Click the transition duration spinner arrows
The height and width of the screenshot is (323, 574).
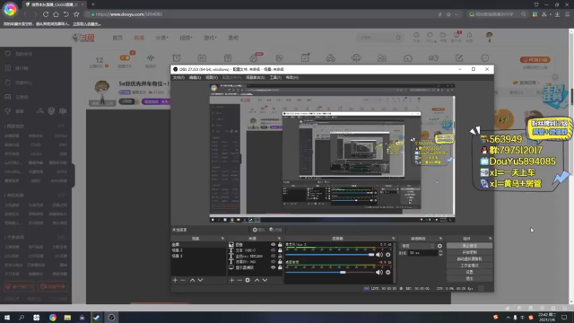tap(440, 253)
